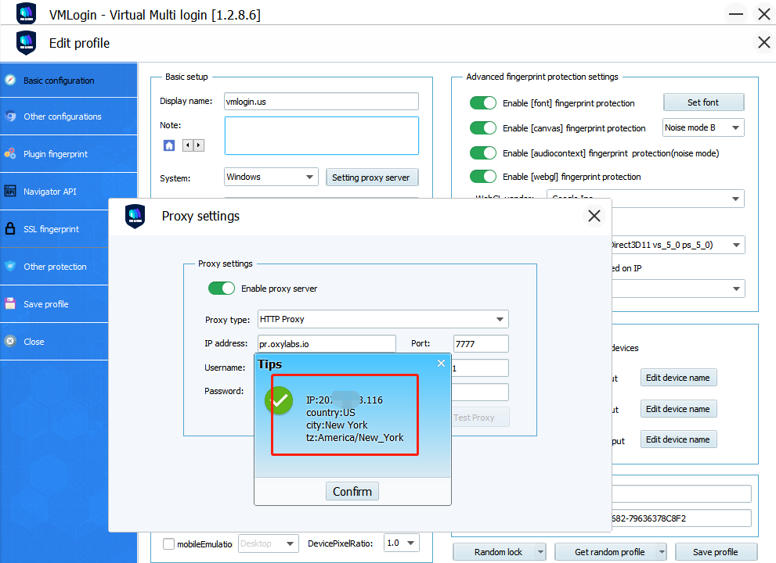
Task: Check the mobileEmulation checkbox
Action: click(169, 543)
